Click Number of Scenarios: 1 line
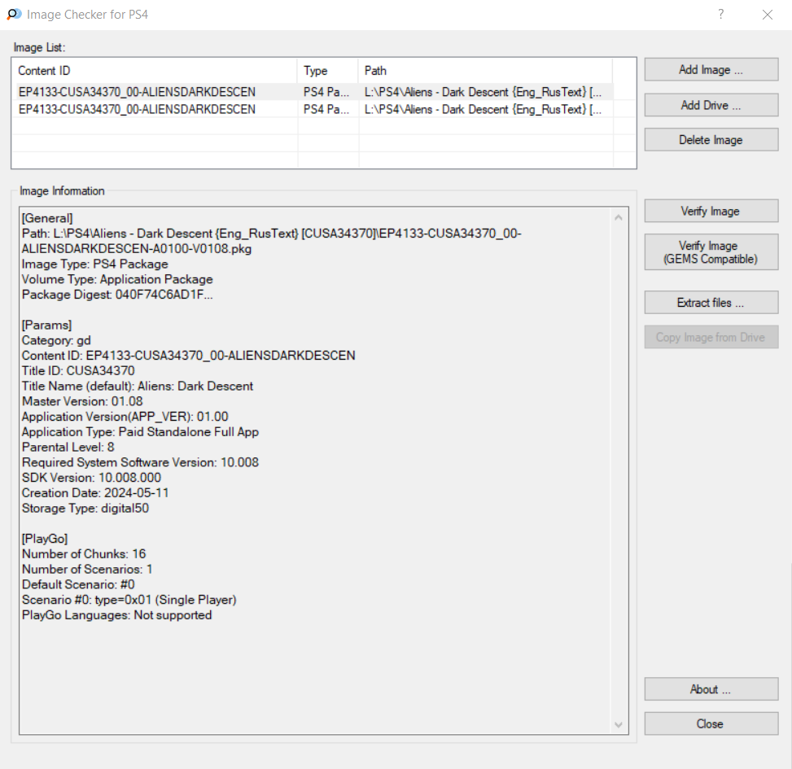The image size is (792, 769). coord(87,569)
